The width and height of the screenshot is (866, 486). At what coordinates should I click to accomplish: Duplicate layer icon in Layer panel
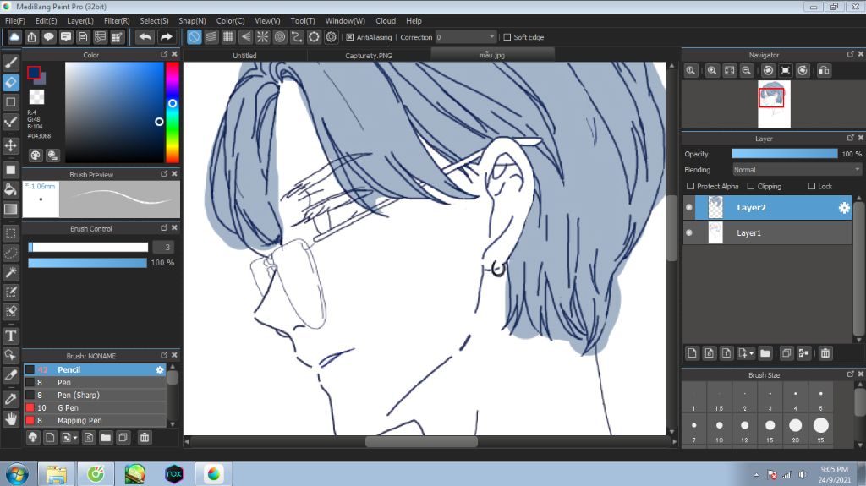[x=787, y=353]
